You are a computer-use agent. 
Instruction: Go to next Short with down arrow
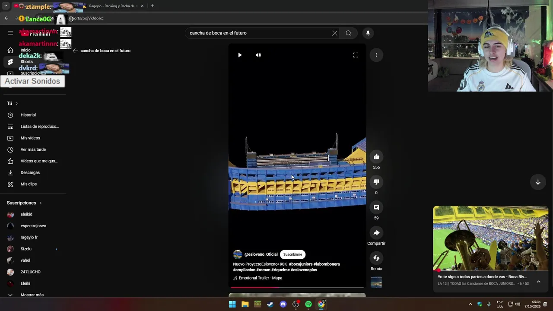pos(538,182)
